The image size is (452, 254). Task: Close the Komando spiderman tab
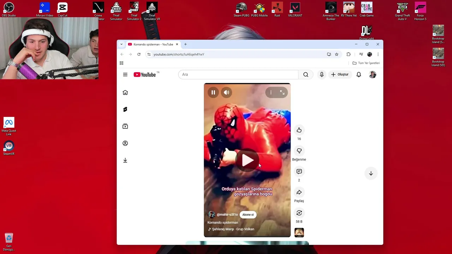(x=177, y=44)
